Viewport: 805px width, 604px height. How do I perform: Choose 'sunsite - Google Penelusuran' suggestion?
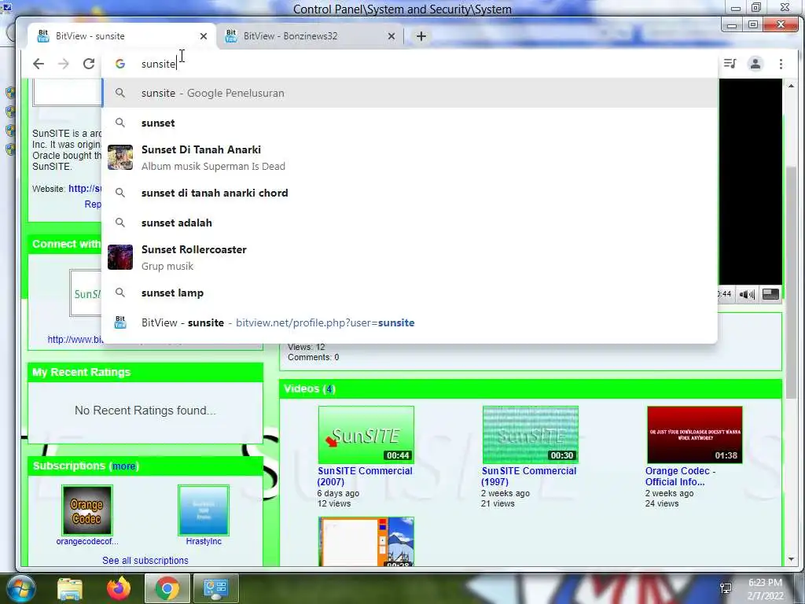(x=410, y=93)
